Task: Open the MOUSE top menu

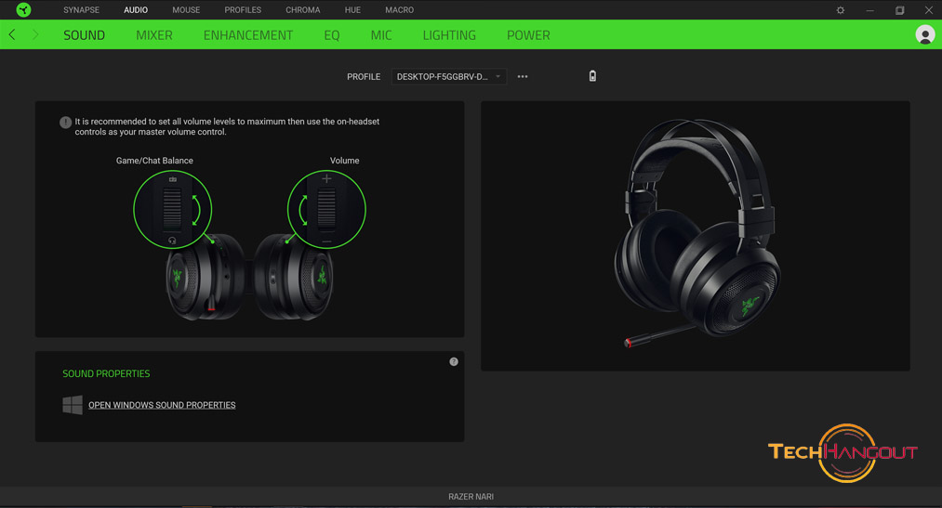Action: click(186, 10)
